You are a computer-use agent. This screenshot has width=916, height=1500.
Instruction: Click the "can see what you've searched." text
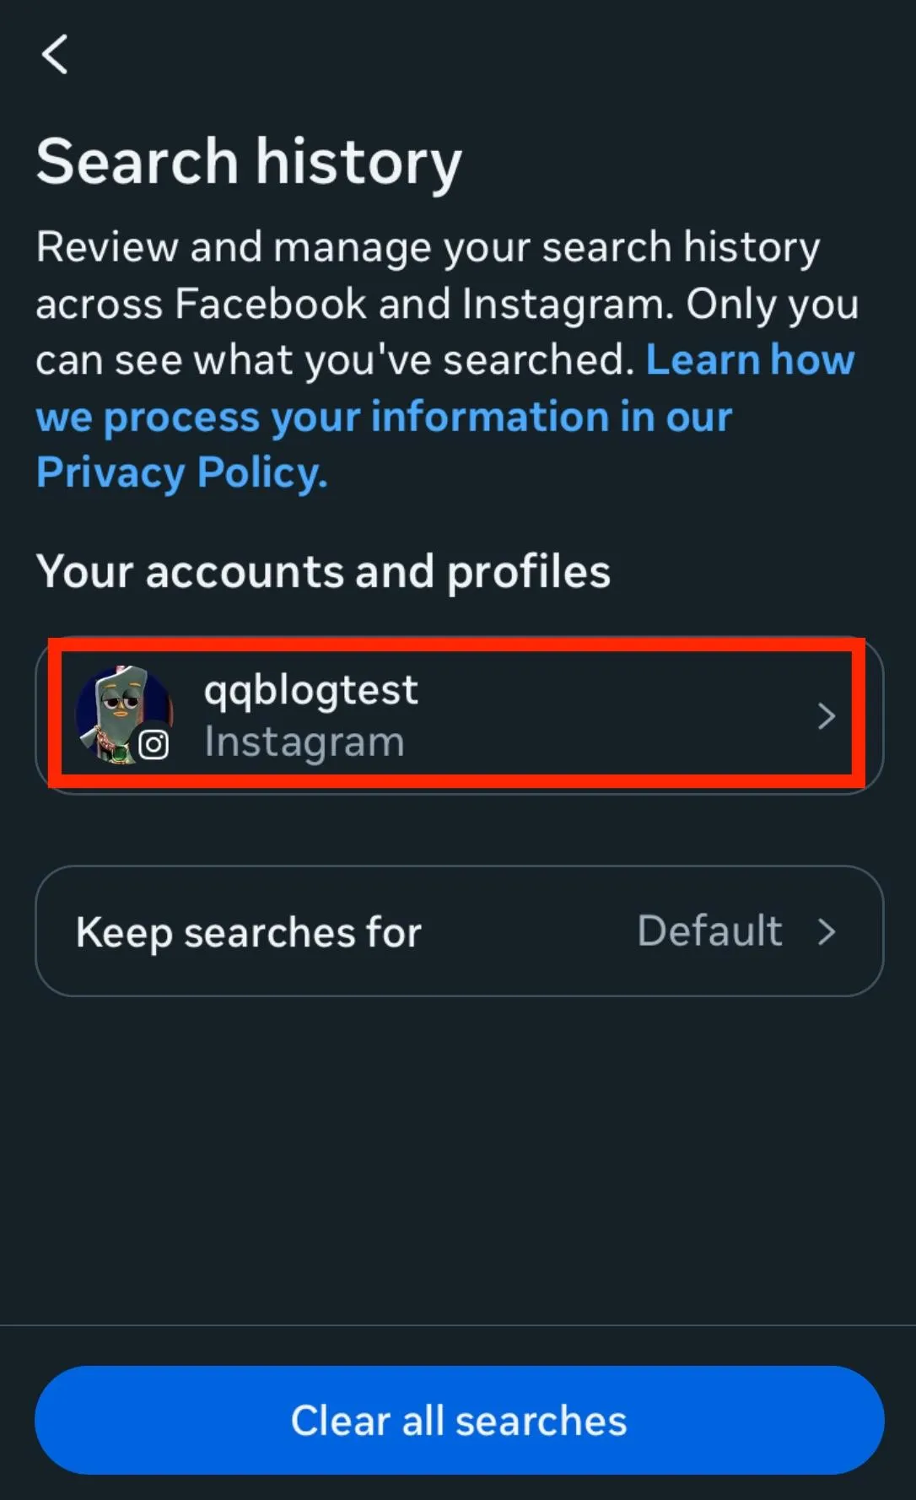point(334,360)
